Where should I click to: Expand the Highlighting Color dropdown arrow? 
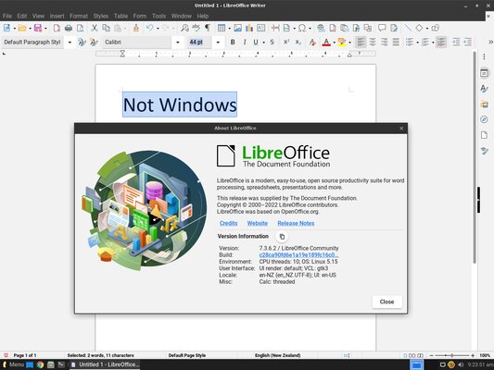click(x=350, y=43)
